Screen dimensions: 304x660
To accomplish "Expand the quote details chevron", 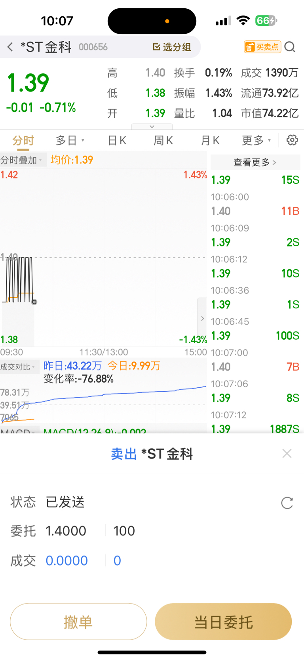I will click(152, 126).
